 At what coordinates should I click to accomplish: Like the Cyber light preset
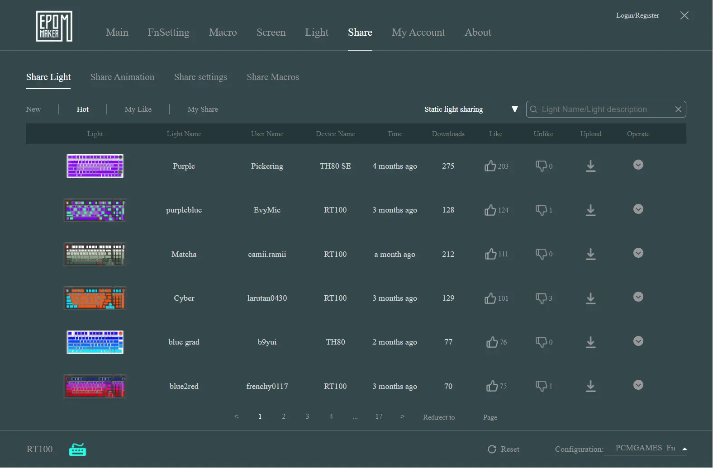coord(490,298)
